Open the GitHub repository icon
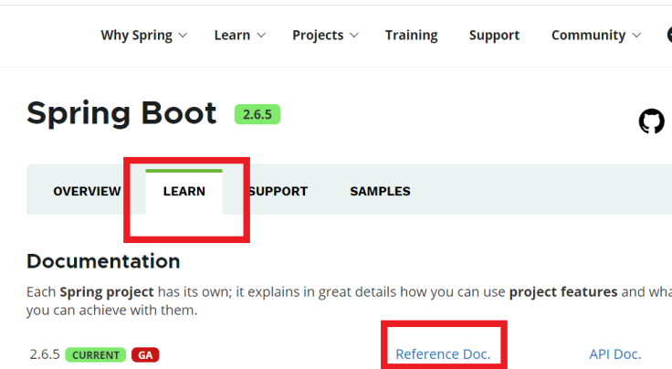The height and width of the screenshot is (369, 672). pos(651,121)
